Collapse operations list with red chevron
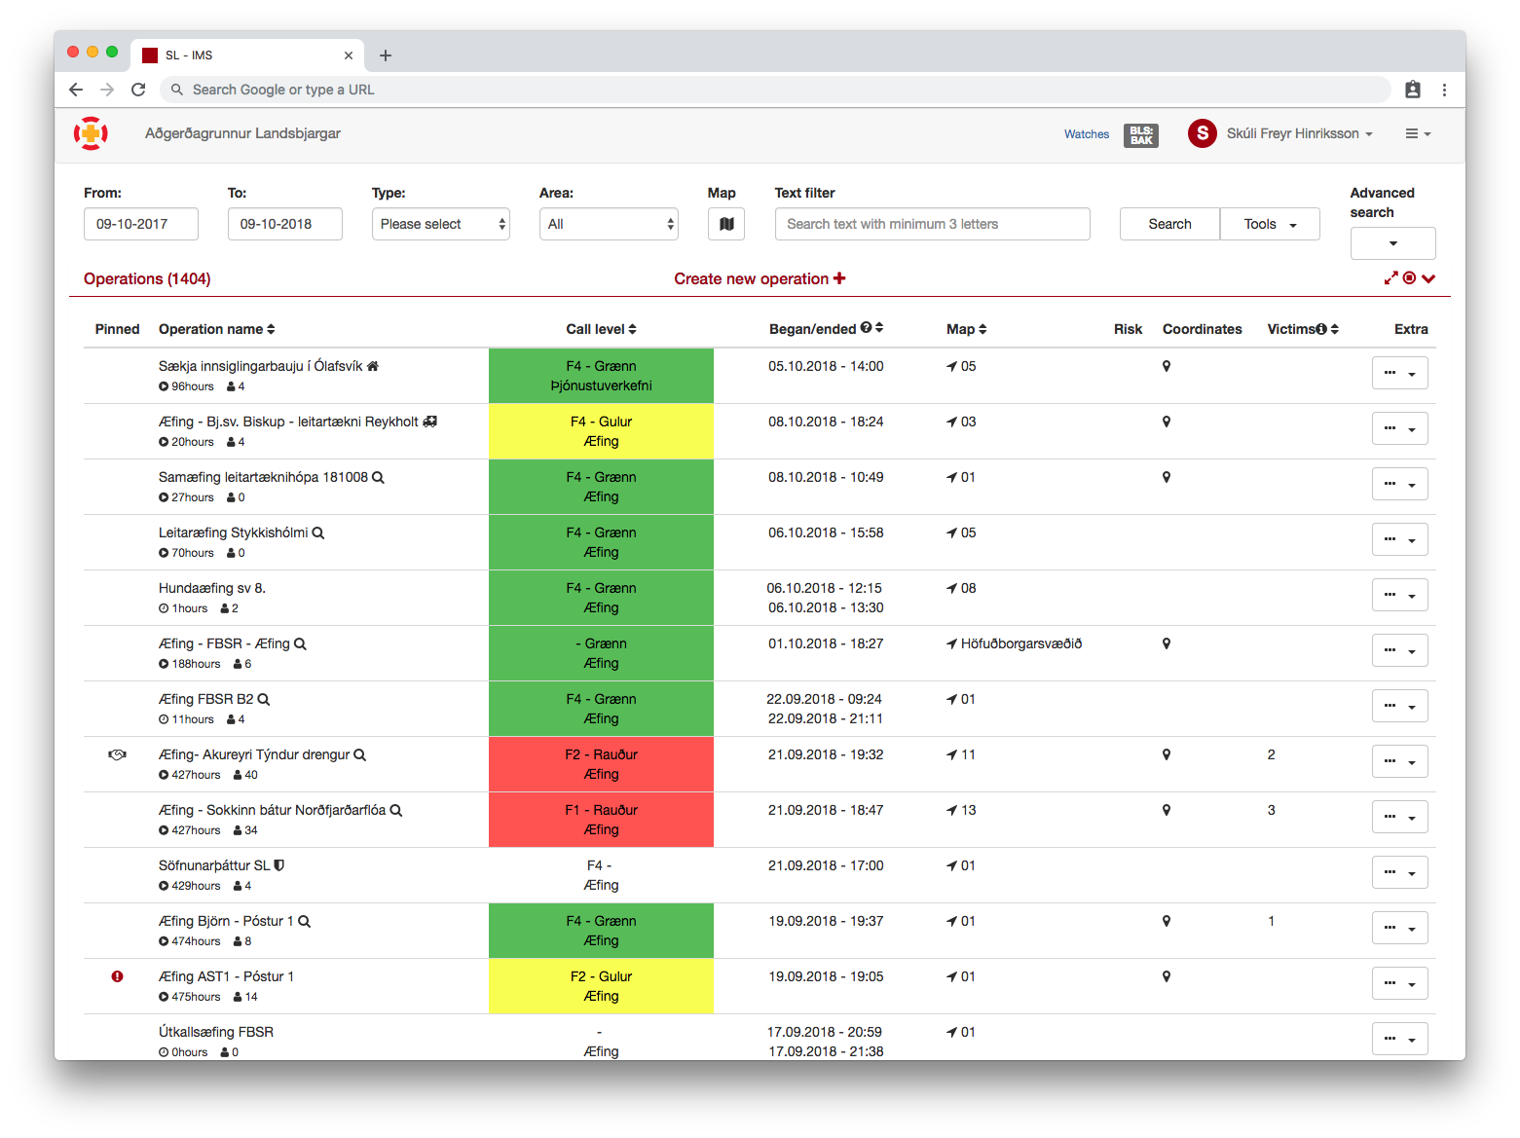 click(x=1428, y=278)
